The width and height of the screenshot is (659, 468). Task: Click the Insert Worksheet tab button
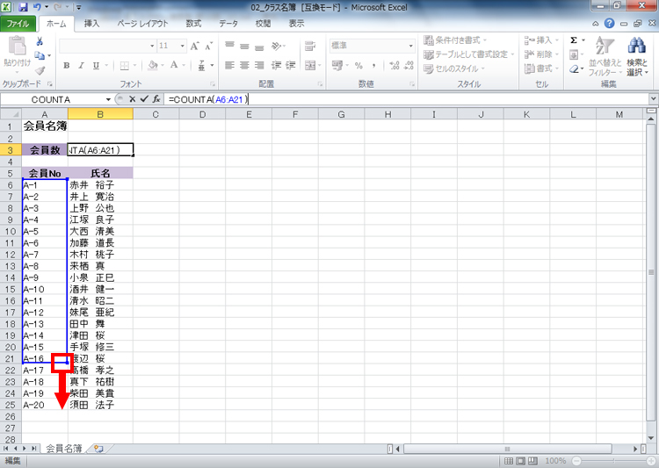coord(98,449)
